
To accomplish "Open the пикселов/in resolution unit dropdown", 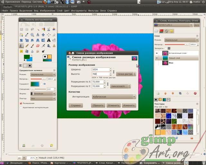I will click(120, 86).
